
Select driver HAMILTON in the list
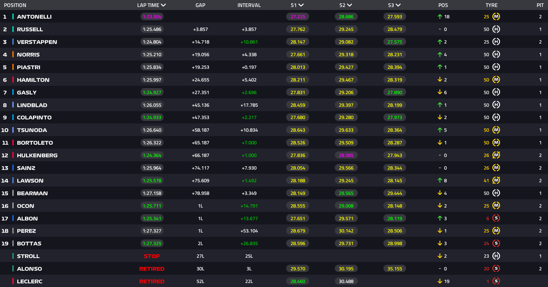(33, 80)
